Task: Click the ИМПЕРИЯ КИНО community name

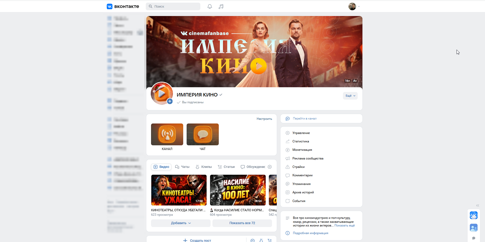Action: 197,95
